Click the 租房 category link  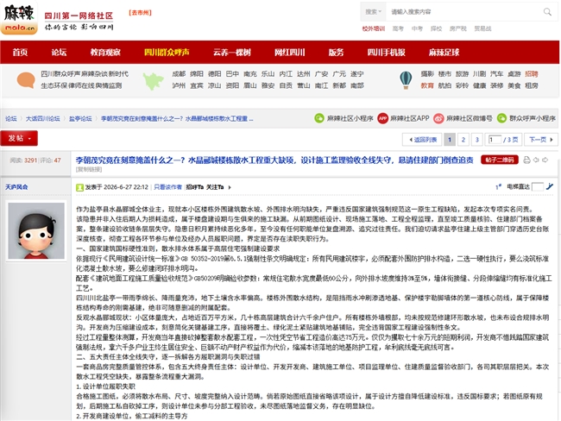pyautogui.click(x=532, y=86)
